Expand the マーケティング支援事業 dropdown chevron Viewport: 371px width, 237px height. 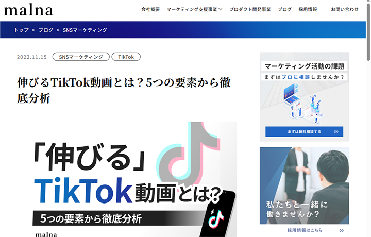pyautogui.click(x=221, y=9)
